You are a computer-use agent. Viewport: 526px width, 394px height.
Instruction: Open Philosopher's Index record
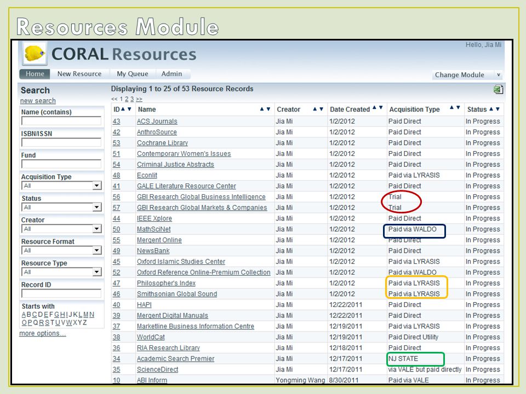[x=166, y=283]
